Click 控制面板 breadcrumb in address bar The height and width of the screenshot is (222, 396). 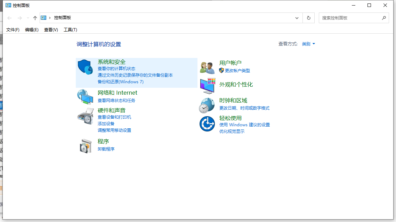[62, 18]
